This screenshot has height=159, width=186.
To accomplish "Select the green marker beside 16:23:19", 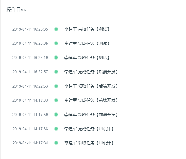I will coord(56,58).
